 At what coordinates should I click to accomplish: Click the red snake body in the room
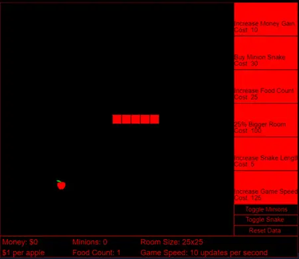[x=136, y=119]
